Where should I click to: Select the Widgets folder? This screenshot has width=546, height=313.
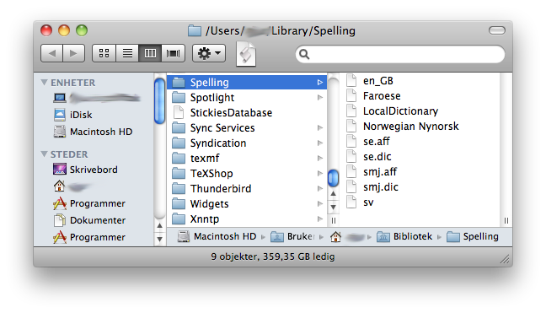point(247,203)
